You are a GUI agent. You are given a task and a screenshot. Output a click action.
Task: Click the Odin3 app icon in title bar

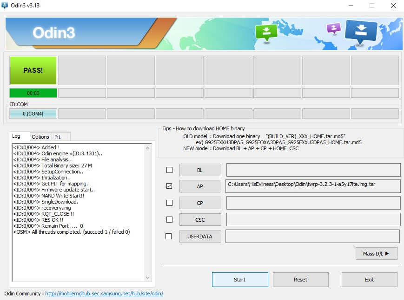click(x=5, y=5)
